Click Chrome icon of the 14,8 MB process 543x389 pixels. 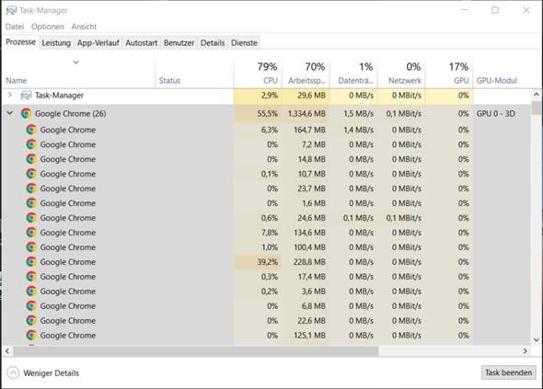[x=31, y=159]
